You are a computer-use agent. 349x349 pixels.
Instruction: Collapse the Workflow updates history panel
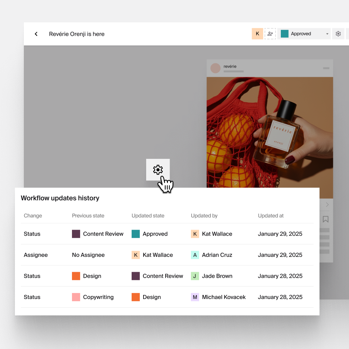tap(60, 198)
